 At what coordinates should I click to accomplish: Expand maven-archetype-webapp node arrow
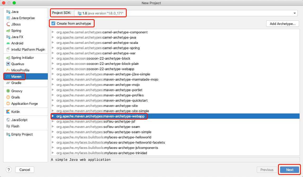point(53,116)
